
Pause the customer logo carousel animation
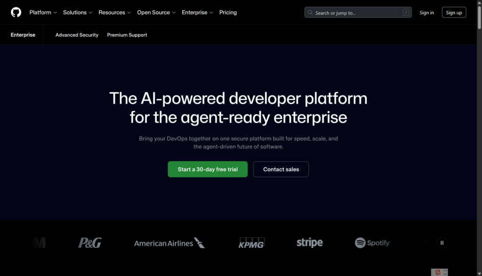pyautogui.click(x=442, y=243)
